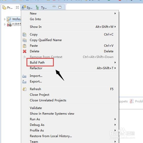This screenshot has height=143, width=143.
Task: Open Build Path submenu
Action: (70, 63)
